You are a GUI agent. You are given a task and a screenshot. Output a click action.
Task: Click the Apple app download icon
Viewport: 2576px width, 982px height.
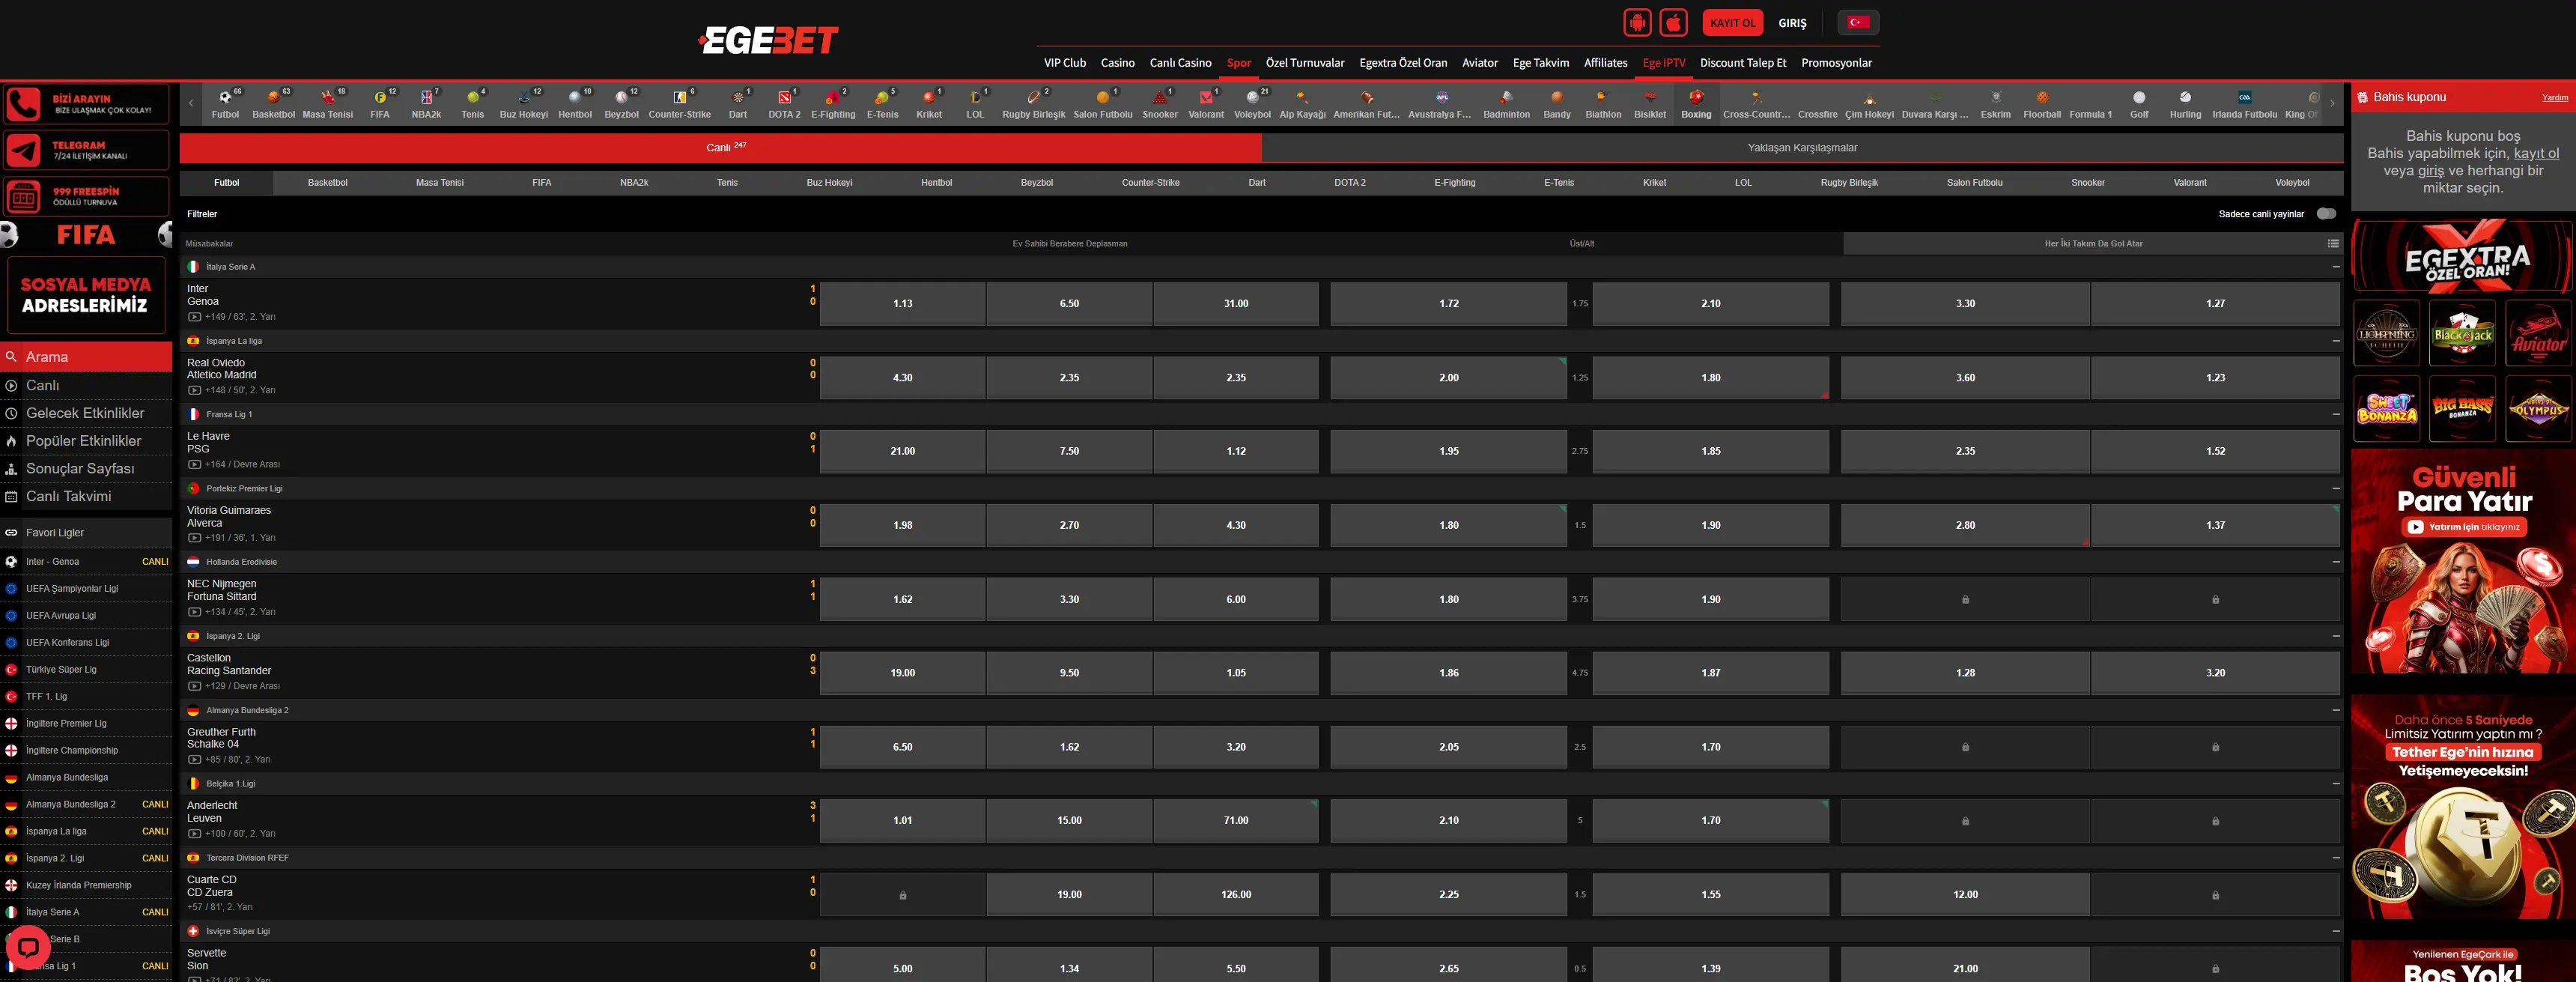pos(1673,22)
